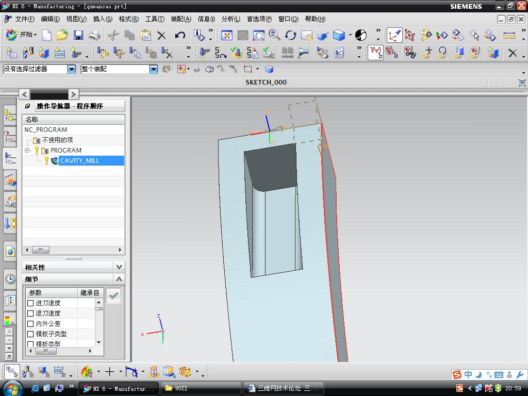Click the Machining Method View icon
The height and width of the screenshot is (396, 528).
click(59, 372)
